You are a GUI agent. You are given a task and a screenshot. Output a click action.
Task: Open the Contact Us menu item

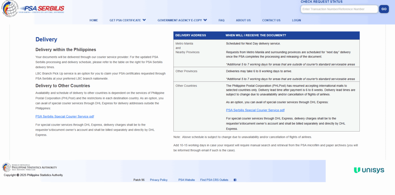point(271,20)
